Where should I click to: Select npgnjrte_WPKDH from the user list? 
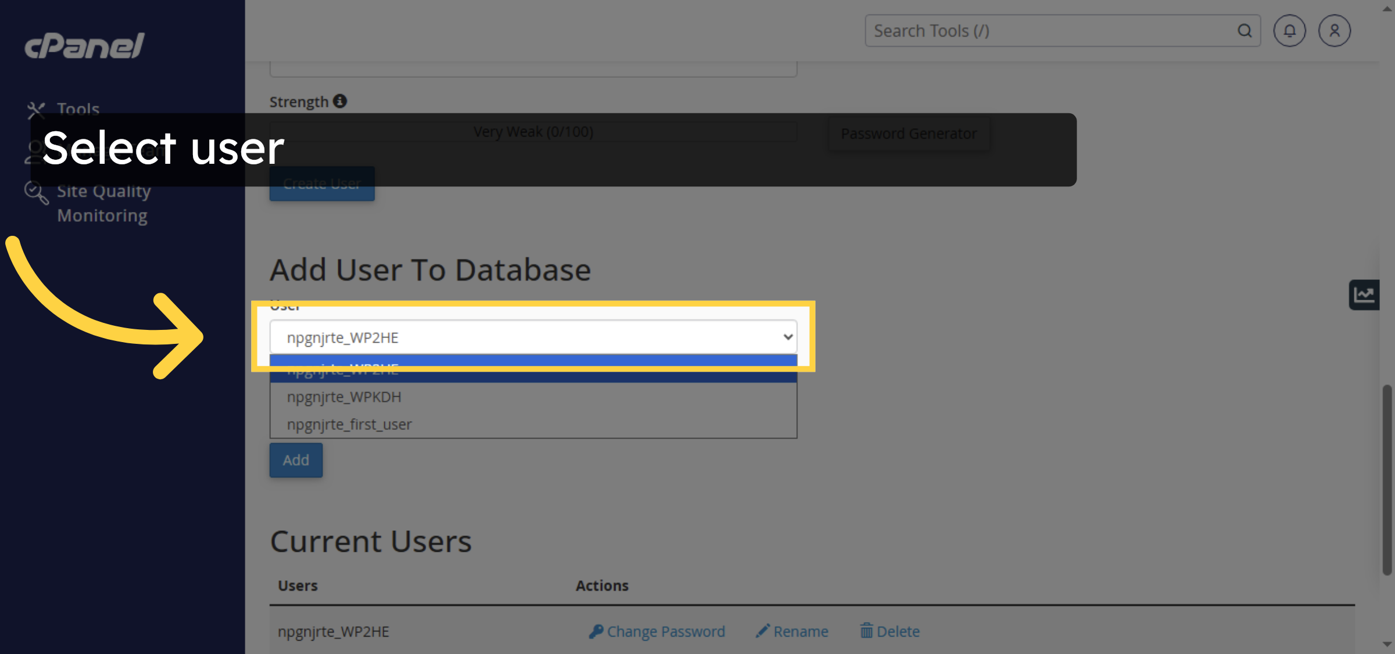pos(344,397)
